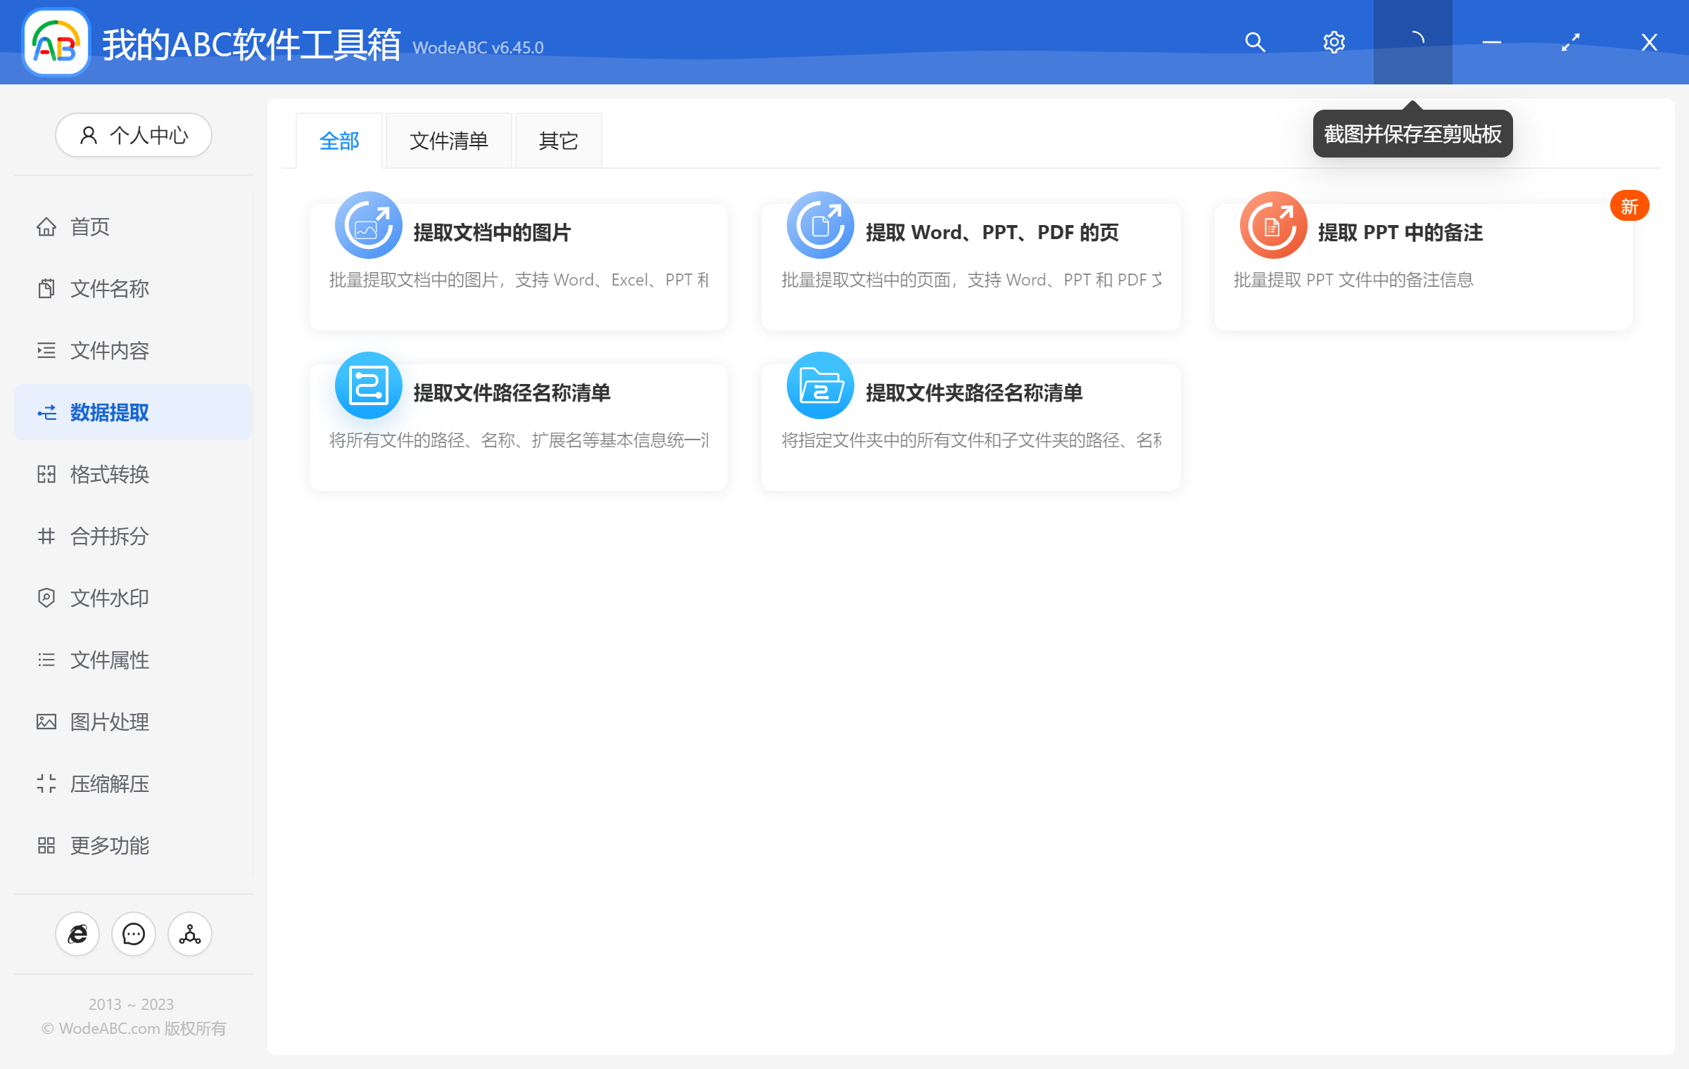Select the 数据提取 sidebar icon

46,413
